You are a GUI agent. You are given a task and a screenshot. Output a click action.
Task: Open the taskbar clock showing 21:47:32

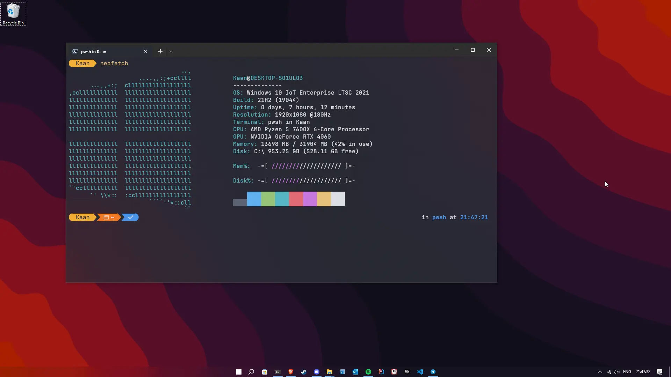click(x=643, y=372)
